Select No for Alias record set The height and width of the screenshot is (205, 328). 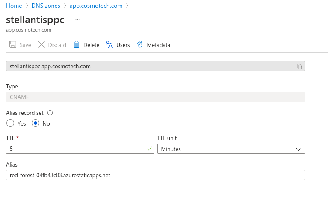pyautogui.click(x=36, y=123)
